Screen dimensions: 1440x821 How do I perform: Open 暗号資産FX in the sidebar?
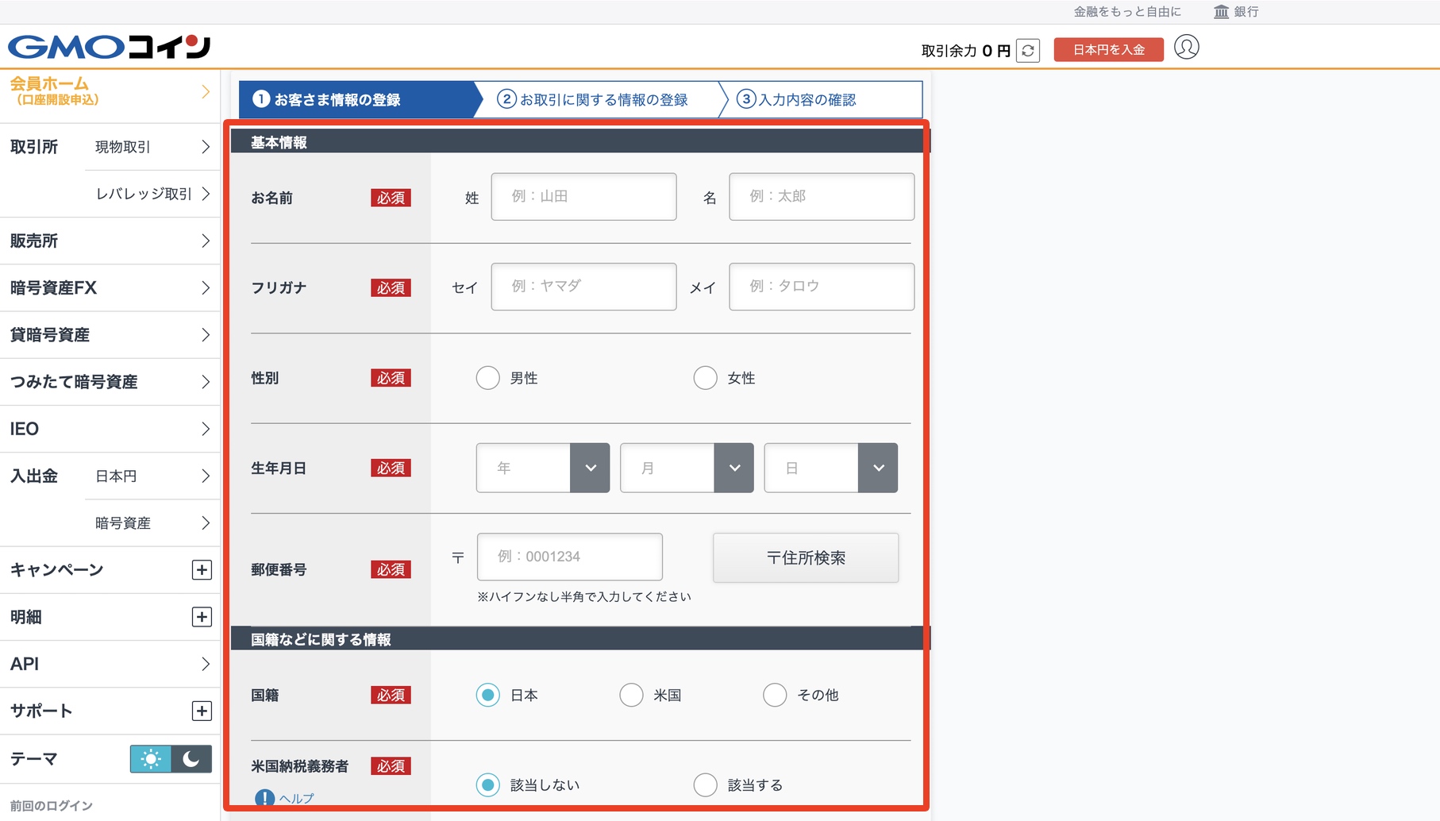[110, 287]
